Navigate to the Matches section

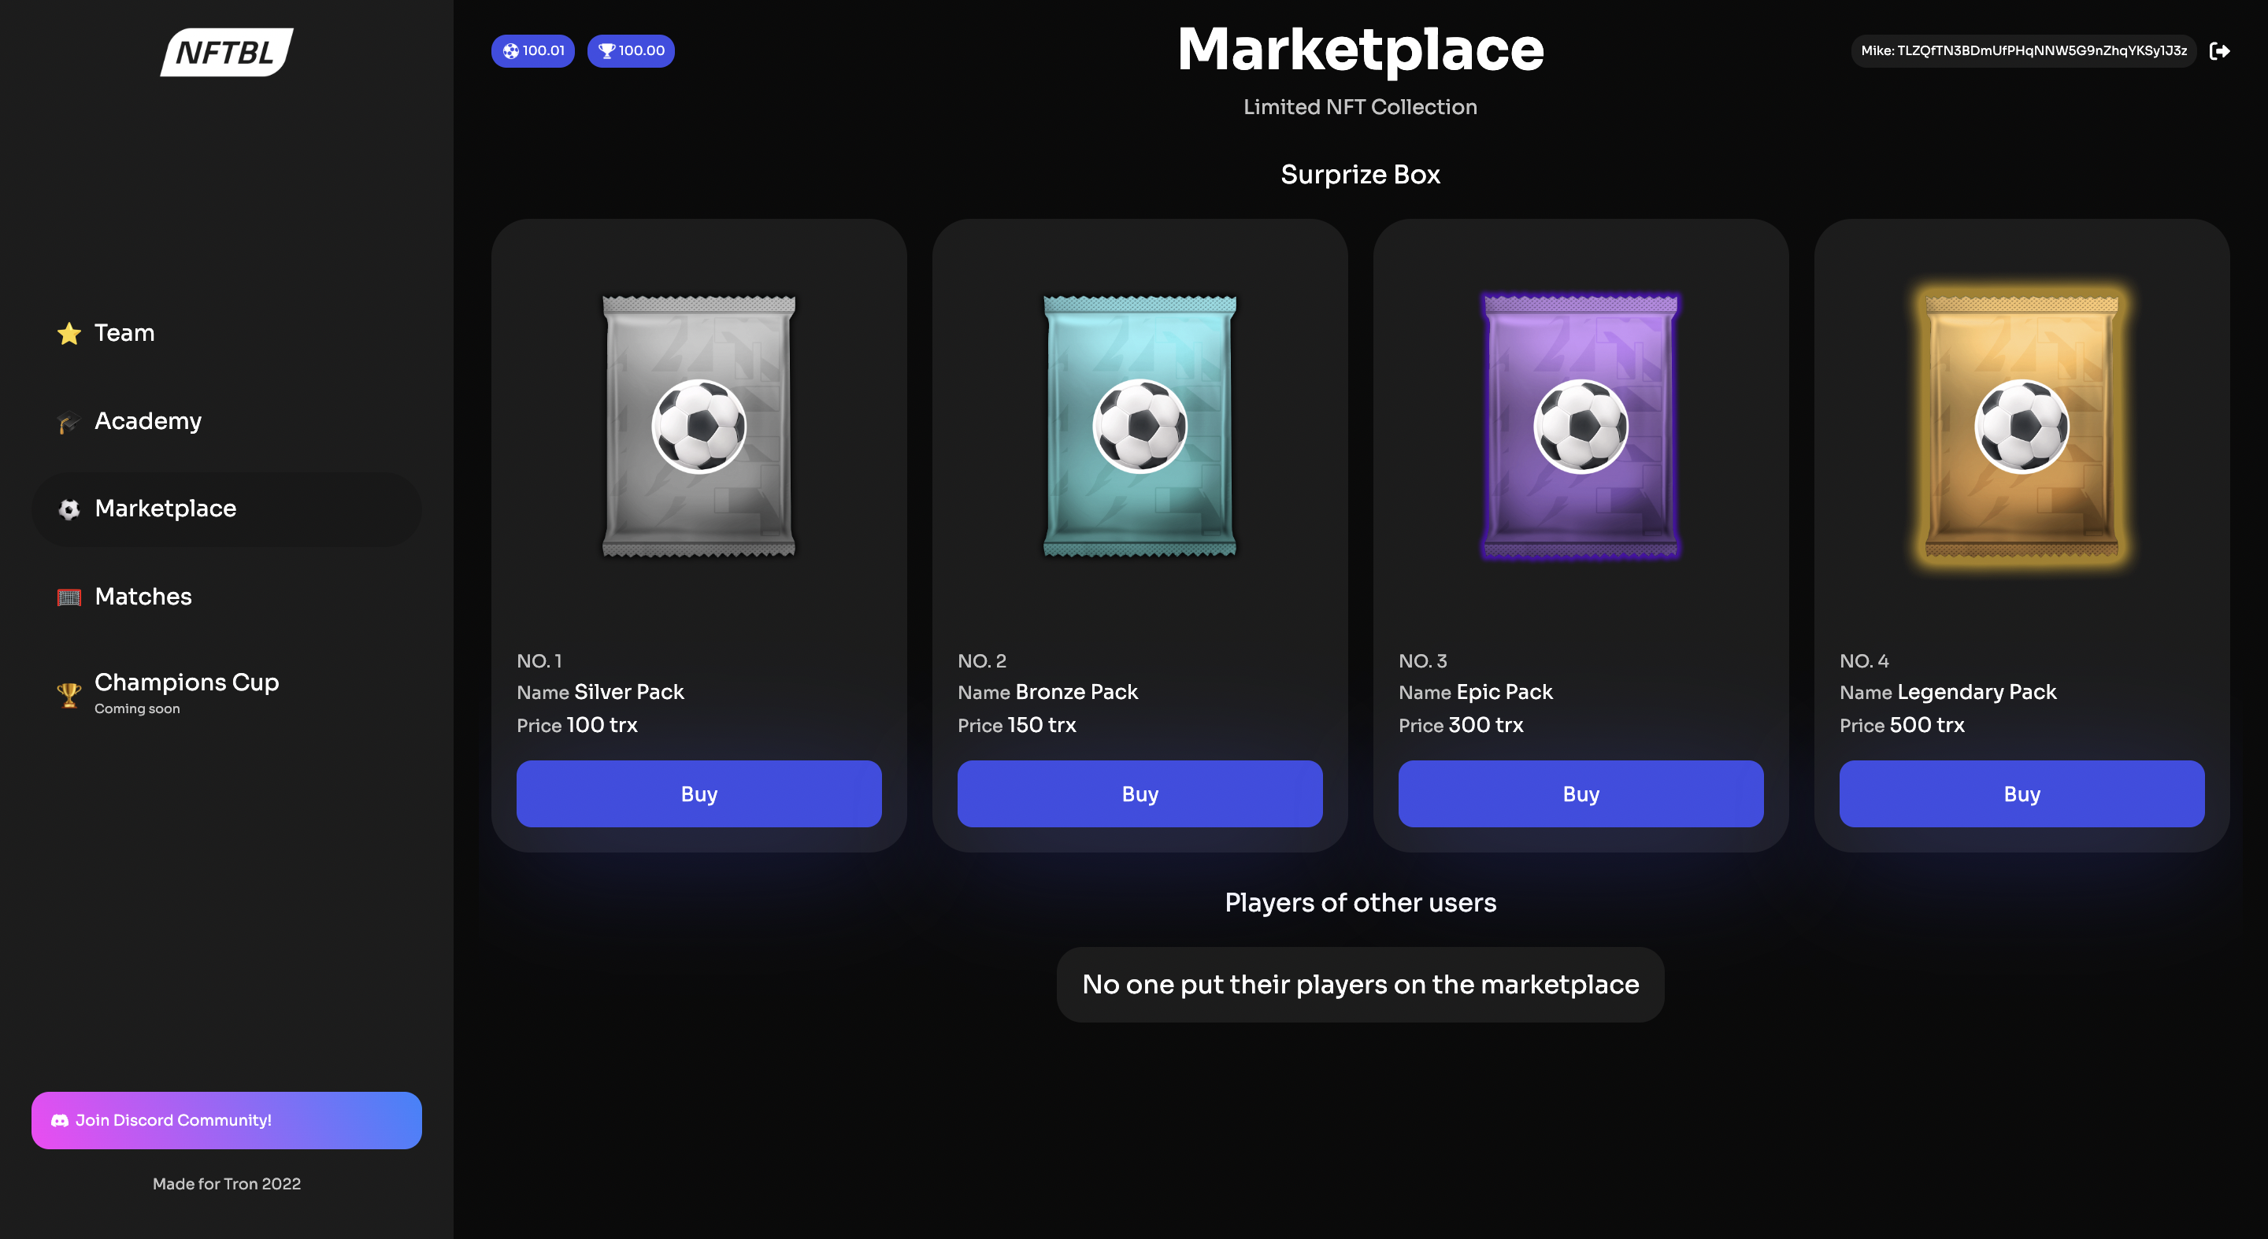tap(143, 597)
